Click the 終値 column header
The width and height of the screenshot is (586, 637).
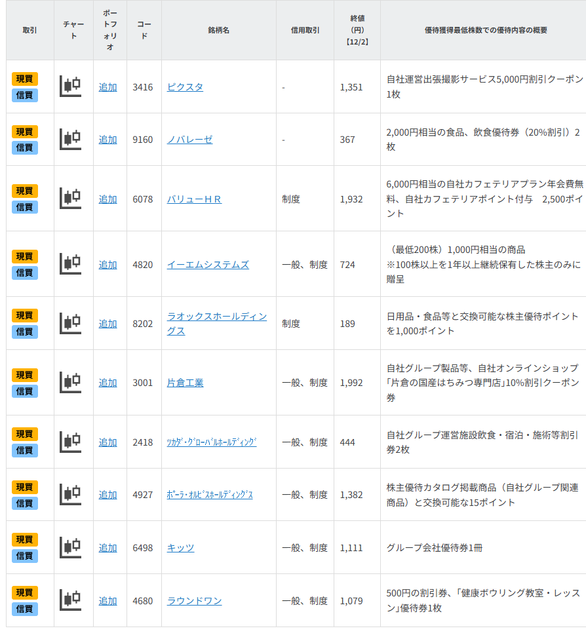tap(357, 30)
